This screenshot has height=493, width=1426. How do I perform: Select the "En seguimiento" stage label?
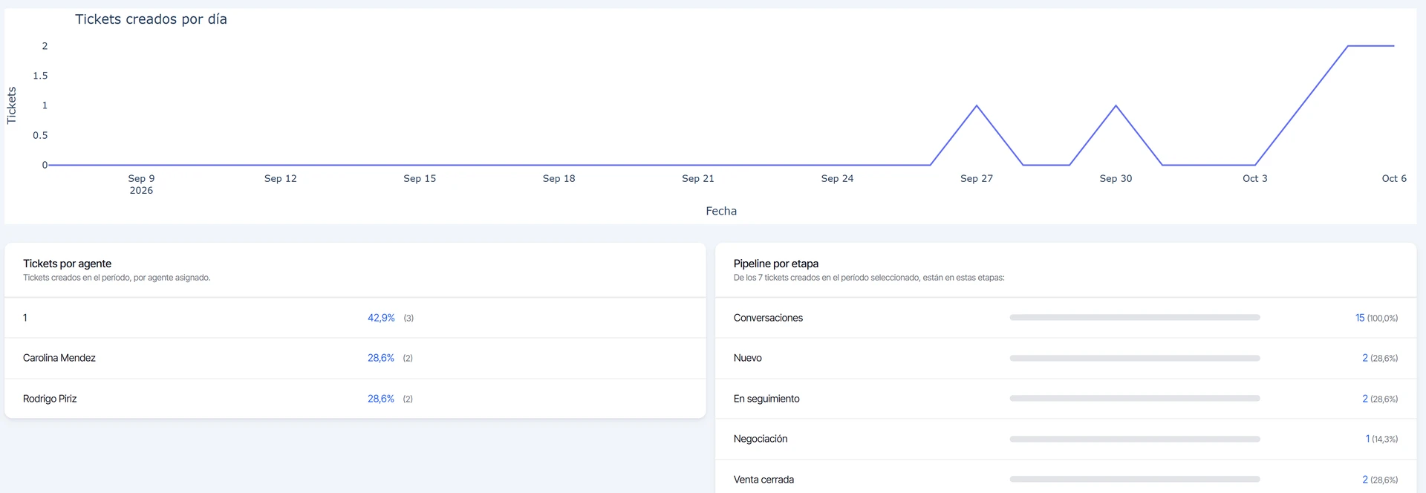pyautogui.click(x=766, y=399)
